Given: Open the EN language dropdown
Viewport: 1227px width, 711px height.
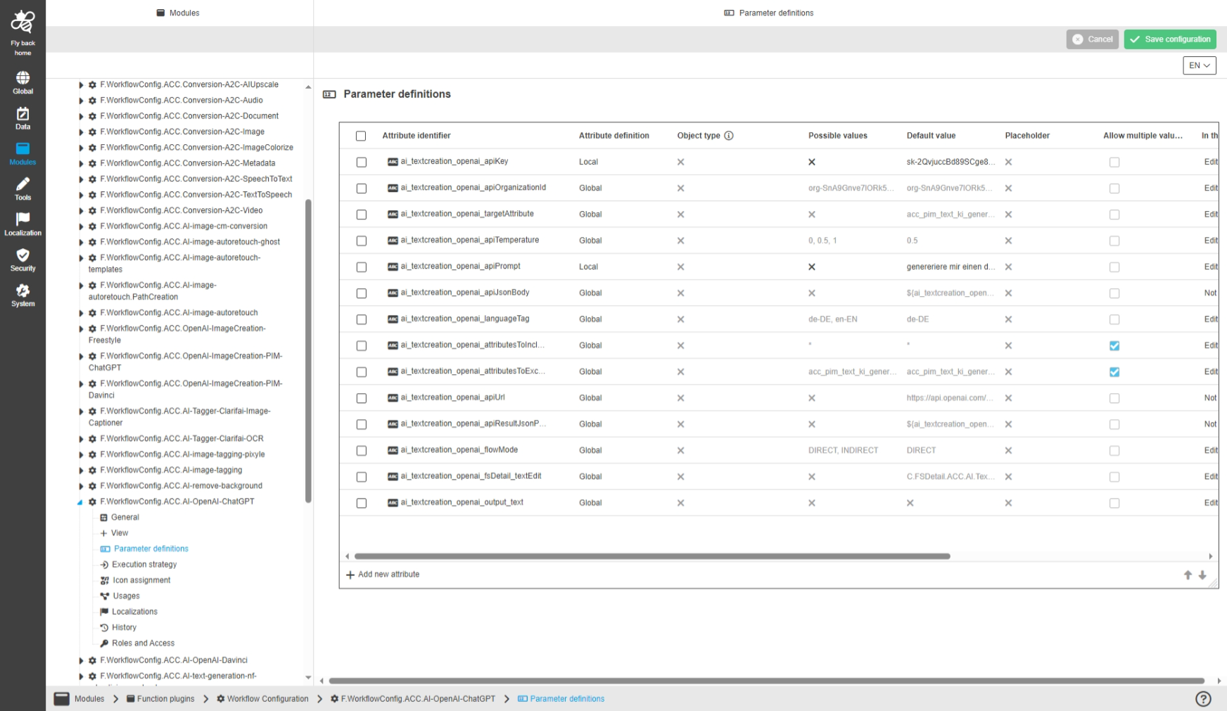Looking at the screenshot, I should [1200, 65].
